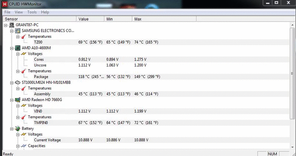This screenshot has width=296, height=156.
Task: Open the Help menu
Action: [45, 12]
